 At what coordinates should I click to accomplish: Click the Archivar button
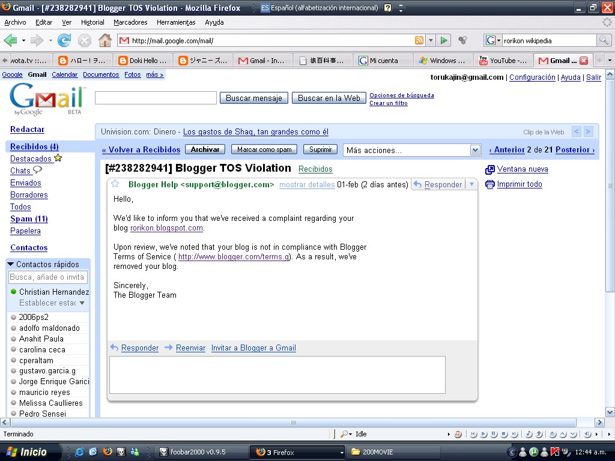pos(205,149)
